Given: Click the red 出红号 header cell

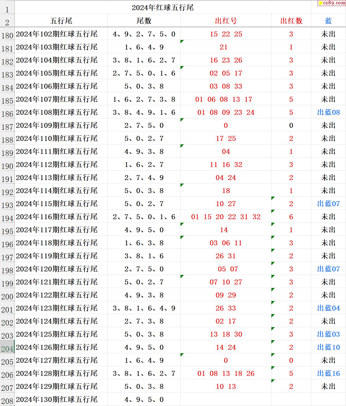Looking at the screenshot, I should click(x=226, y=21).
